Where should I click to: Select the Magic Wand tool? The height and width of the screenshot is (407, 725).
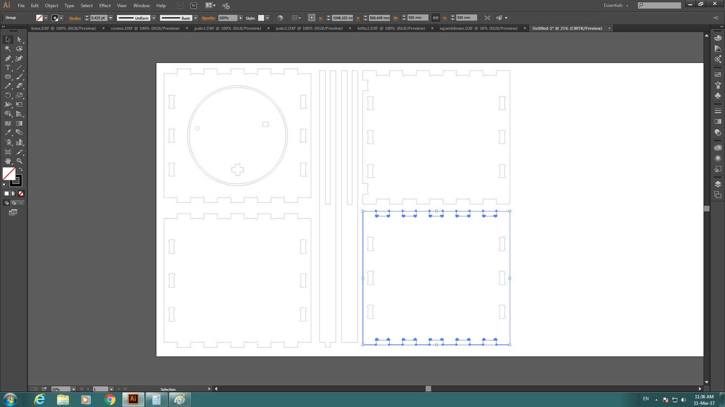point(8,49)
